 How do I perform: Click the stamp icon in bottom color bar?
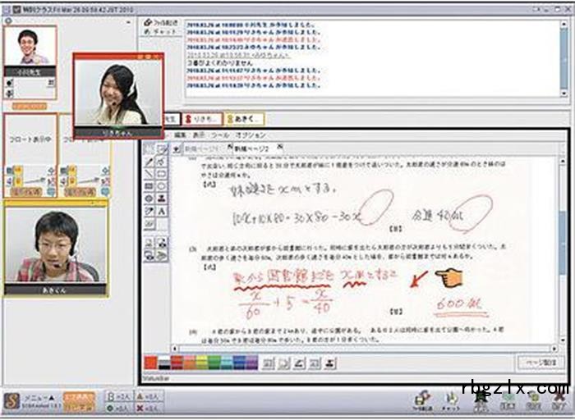(x=330, y=363)
